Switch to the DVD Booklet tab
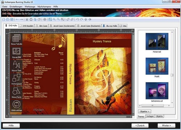This screenshot has height=130, width=181. pos(27,26)
